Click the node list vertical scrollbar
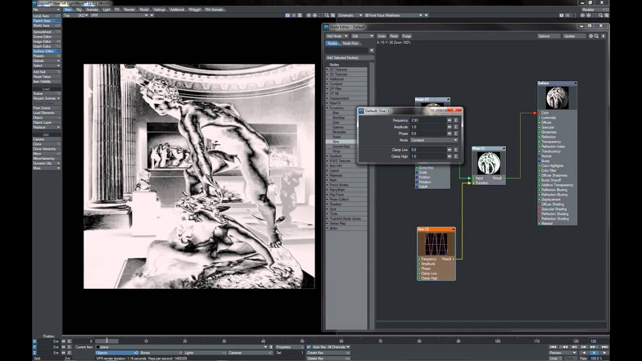The width and height of the screenshot is (642, 361). [372, 201]
